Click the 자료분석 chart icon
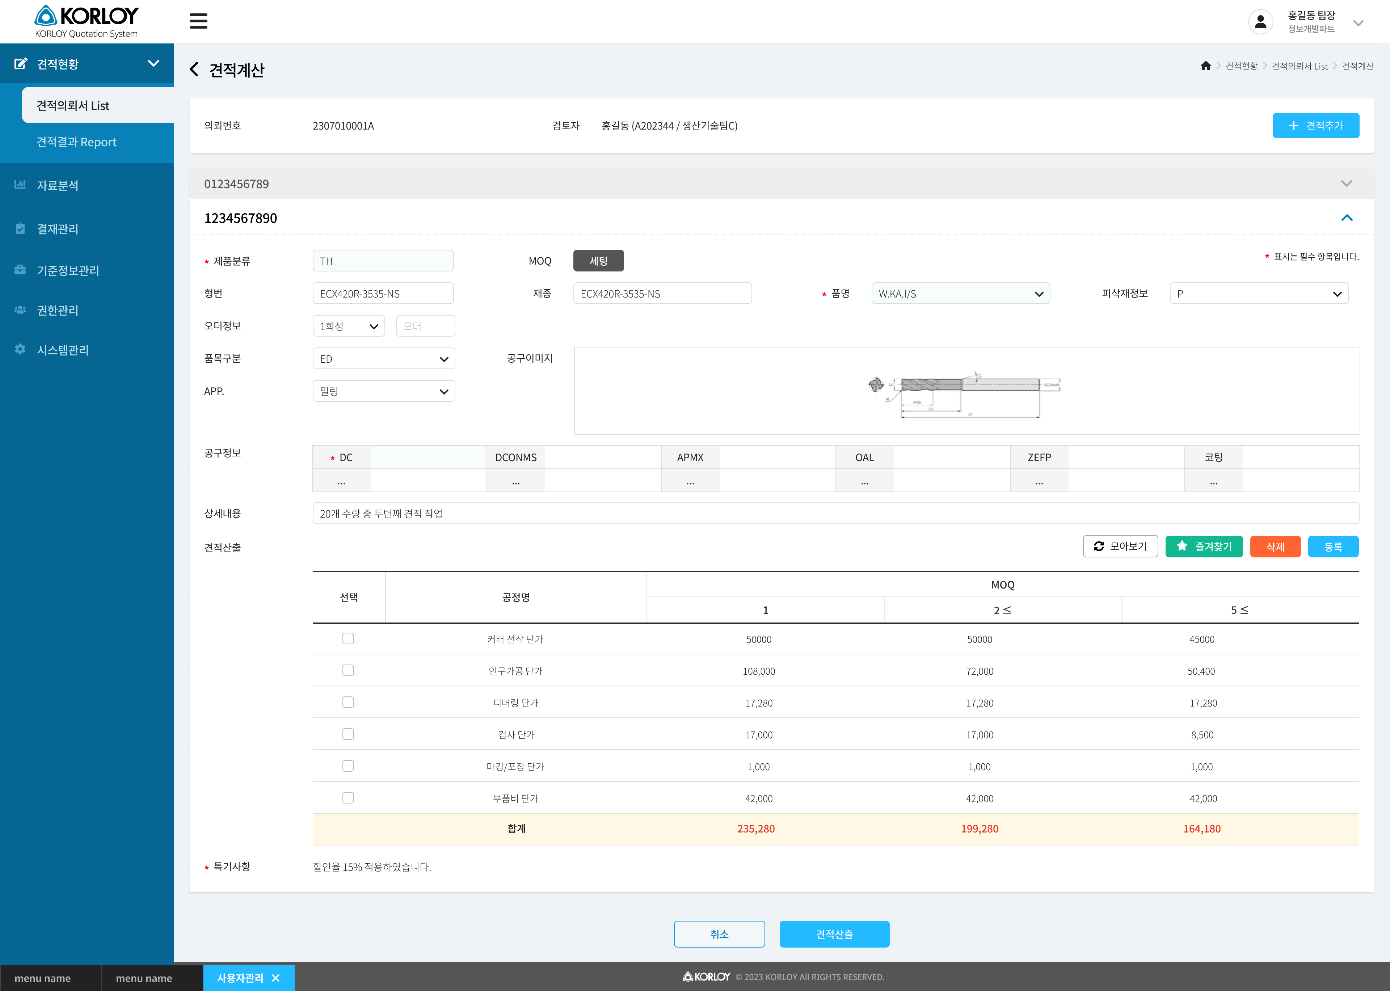This screenshot has width=1390, height=991. click(x=20, y=184)
